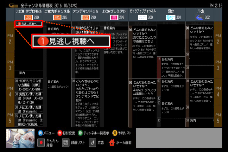Select the JIIch 302 logo icon
The height and width of the screenshot is (152, 228).
click(x=199, y=17)
